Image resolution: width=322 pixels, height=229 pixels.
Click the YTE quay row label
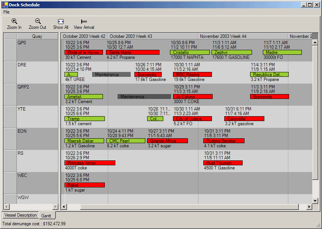22,109
